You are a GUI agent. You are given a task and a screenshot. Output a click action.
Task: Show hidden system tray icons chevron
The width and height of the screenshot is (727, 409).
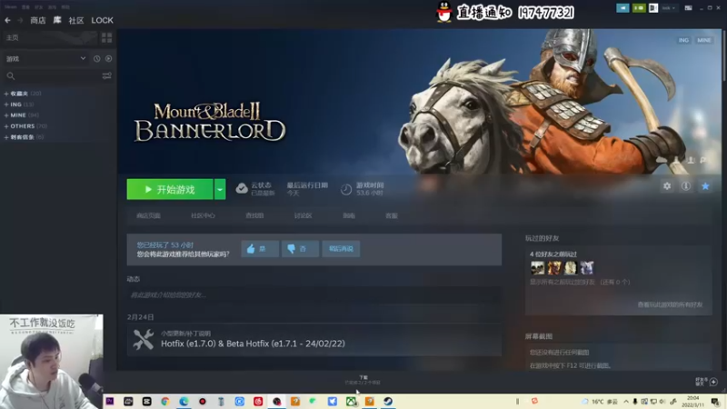coord(626,401)
